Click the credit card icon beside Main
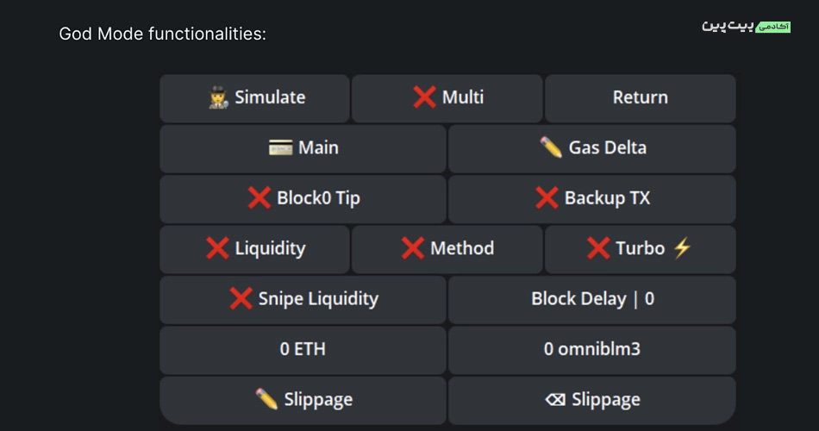The height and width of the screenshot is (431, 819). [x=280, y=148]
